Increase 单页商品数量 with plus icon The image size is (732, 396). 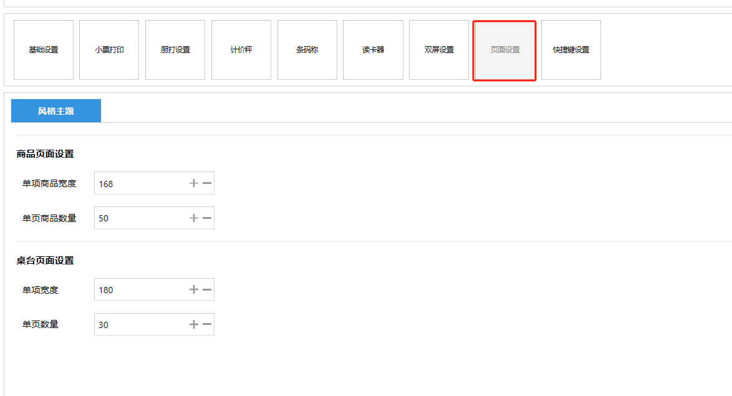click(x=194, y=218)
